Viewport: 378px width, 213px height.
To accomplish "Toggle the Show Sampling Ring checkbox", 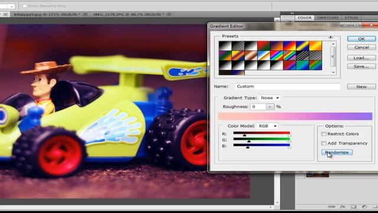I will tap(25, 6).
